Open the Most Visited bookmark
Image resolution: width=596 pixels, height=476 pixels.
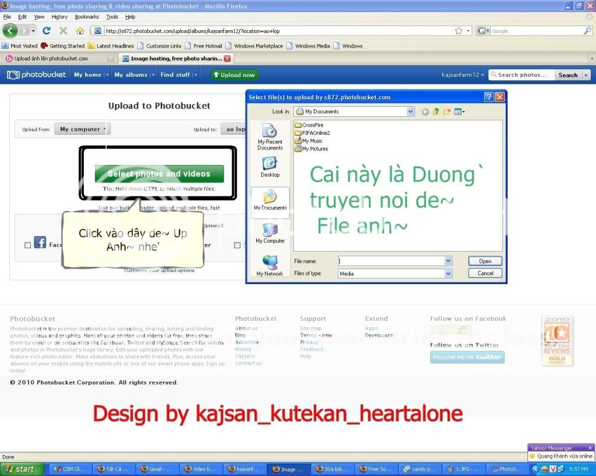point(20,46)
